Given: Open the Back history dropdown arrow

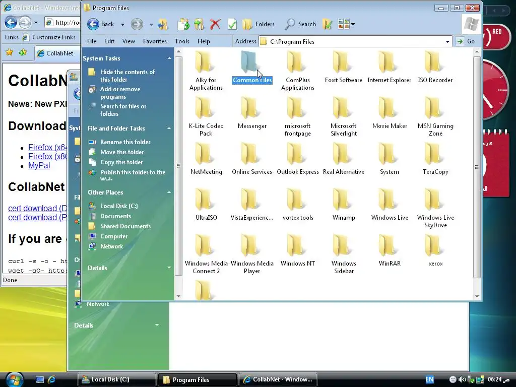Looking at the screenshot, I should tap(122, 24).
